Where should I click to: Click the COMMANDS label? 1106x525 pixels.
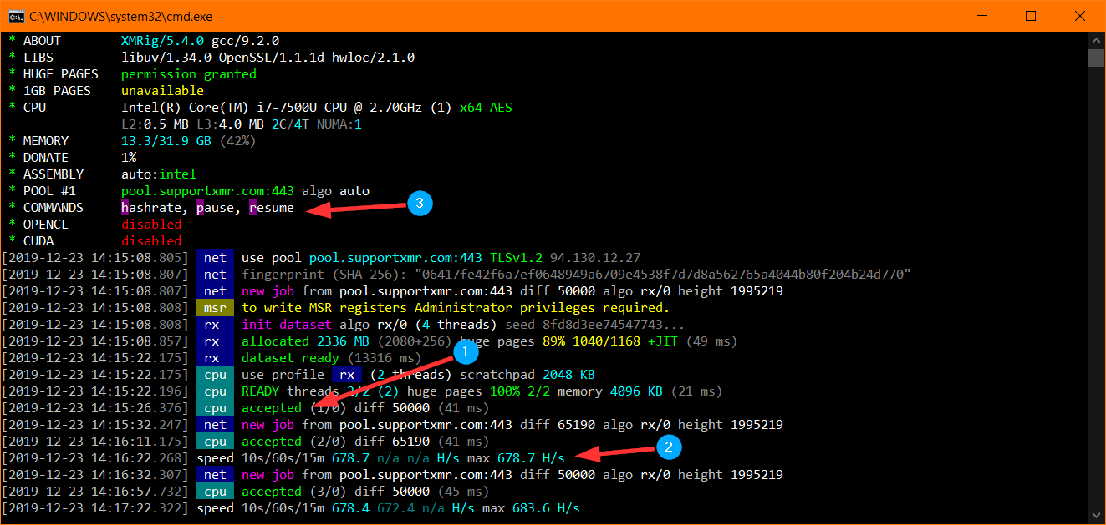54,207
